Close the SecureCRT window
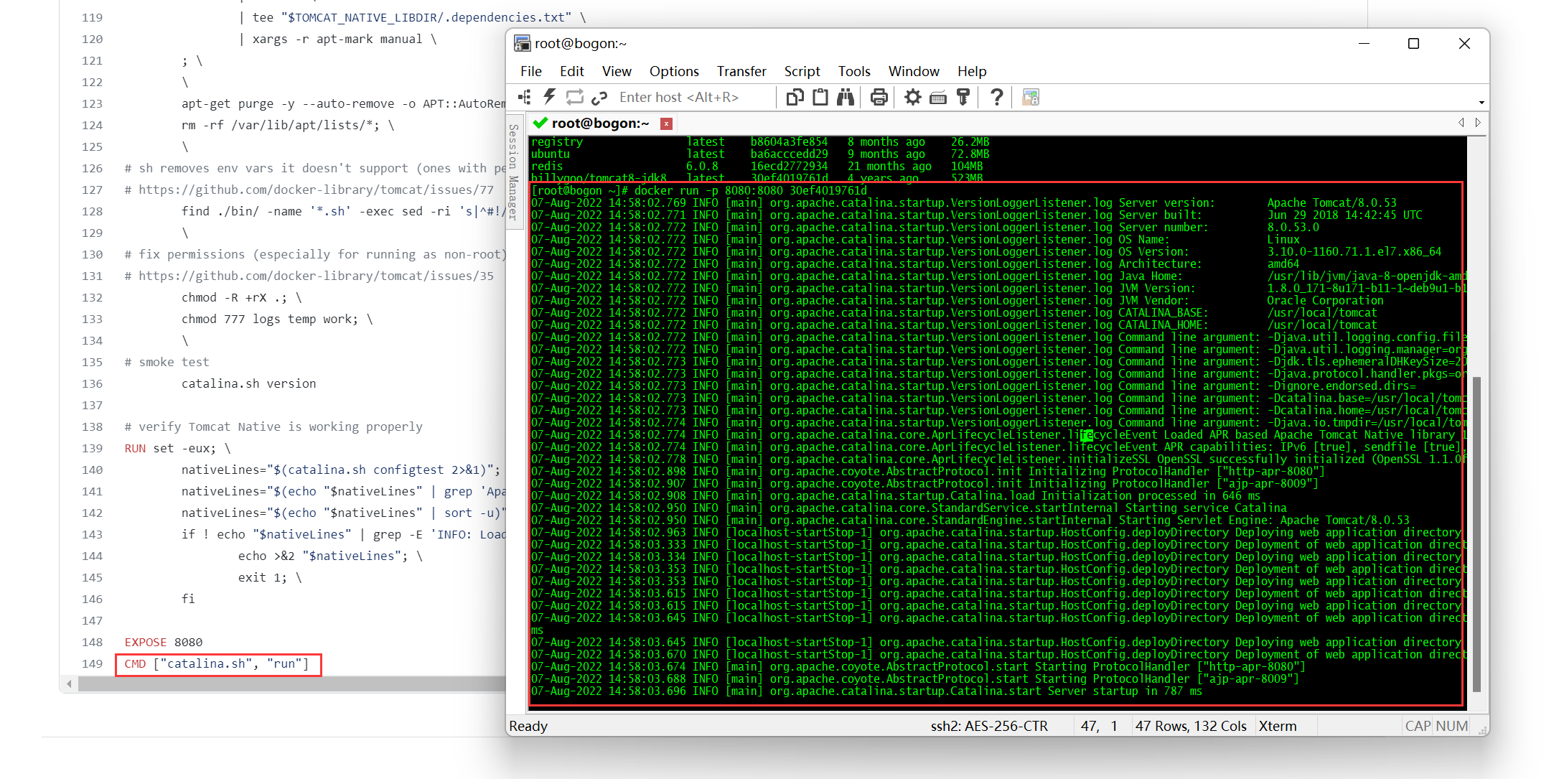This screenshot has width=1559, height=779. tap(1464, 44)
